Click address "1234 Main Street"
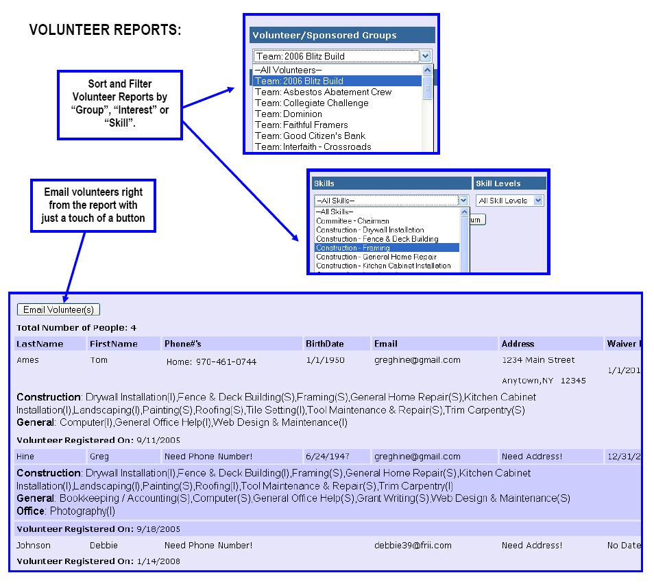The width and height of the screenshot is (654, 586). [538, 360]
